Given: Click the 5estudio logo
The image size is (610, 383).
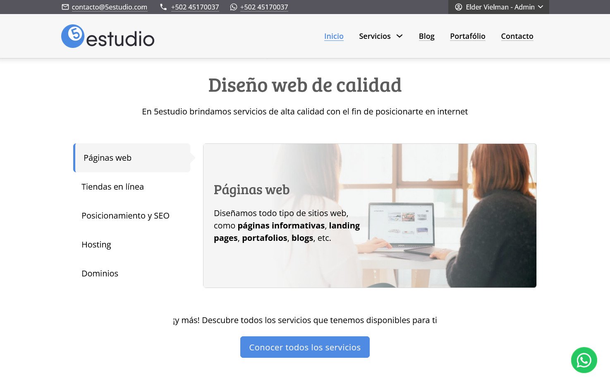Looking at the screenshot, I should (x=108, y=36).
